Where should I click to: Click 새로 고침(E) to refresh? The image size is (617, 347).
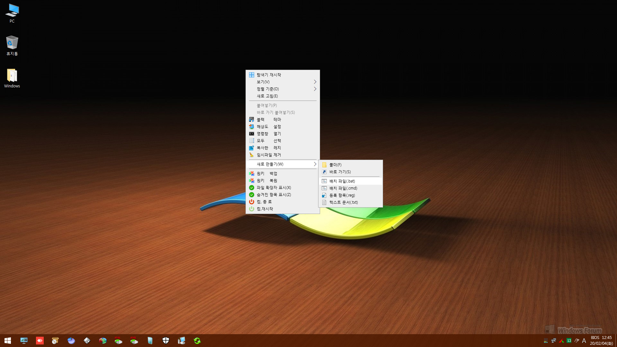coord(282,96)
